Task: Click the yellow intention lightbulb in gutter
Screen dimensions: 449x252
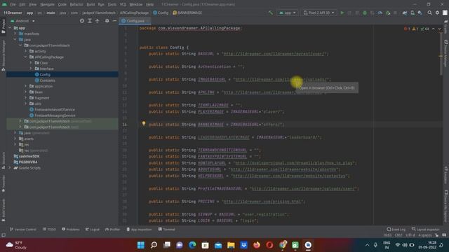Action: click(x=144, y=124)
